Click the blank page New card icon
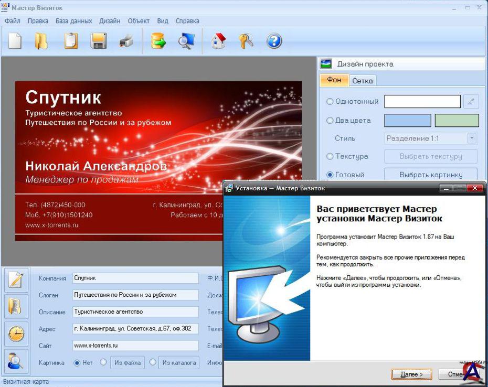Image resolution: width=488 pixels, height=387 pixels. (15, 41)
